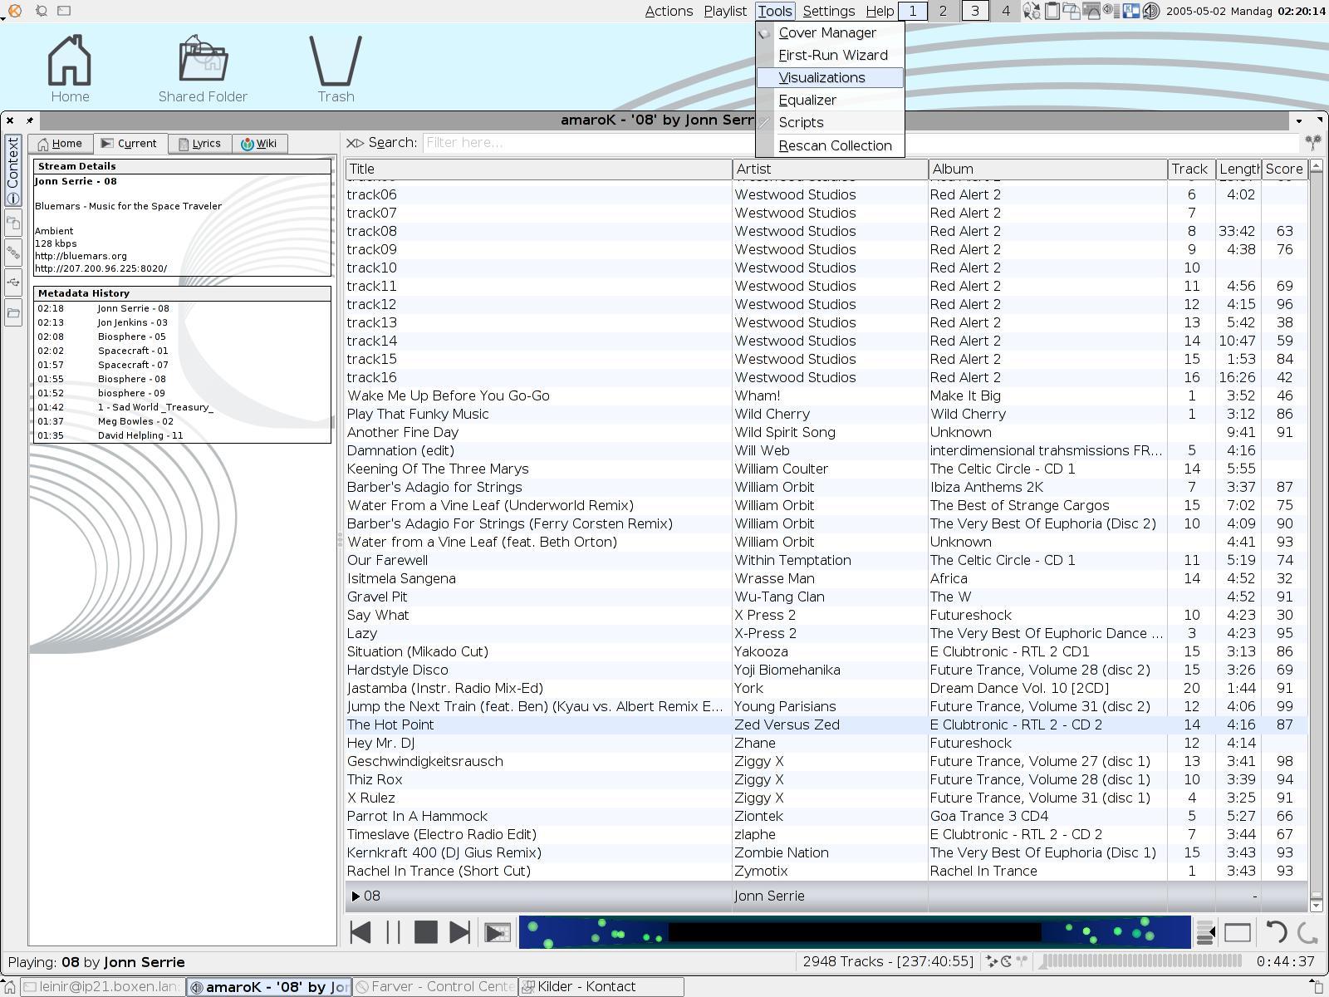Click the blue analyzer visualization bar
The image size is (1329, 997).
(855, 932)
